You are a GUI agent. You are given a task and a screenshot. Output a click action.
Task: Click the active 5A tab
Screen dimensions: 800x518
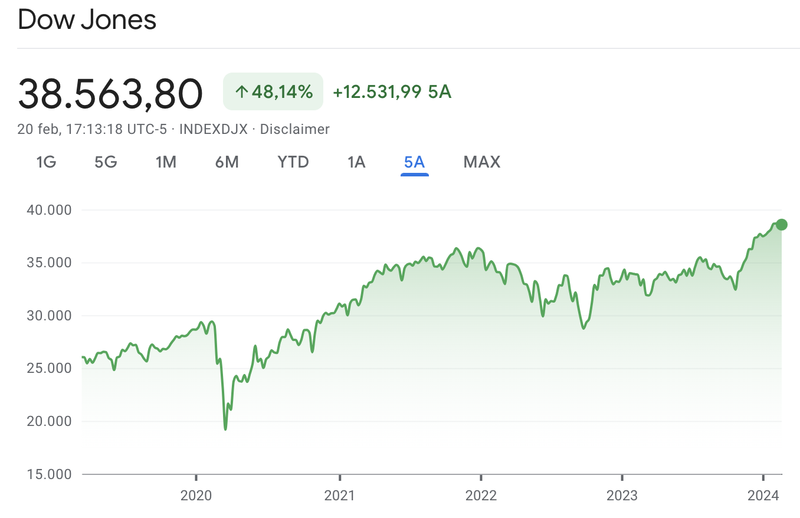point(414,162)
